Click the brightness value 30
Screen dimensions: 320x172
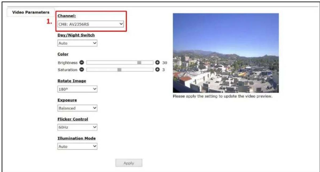pos(165,63)
